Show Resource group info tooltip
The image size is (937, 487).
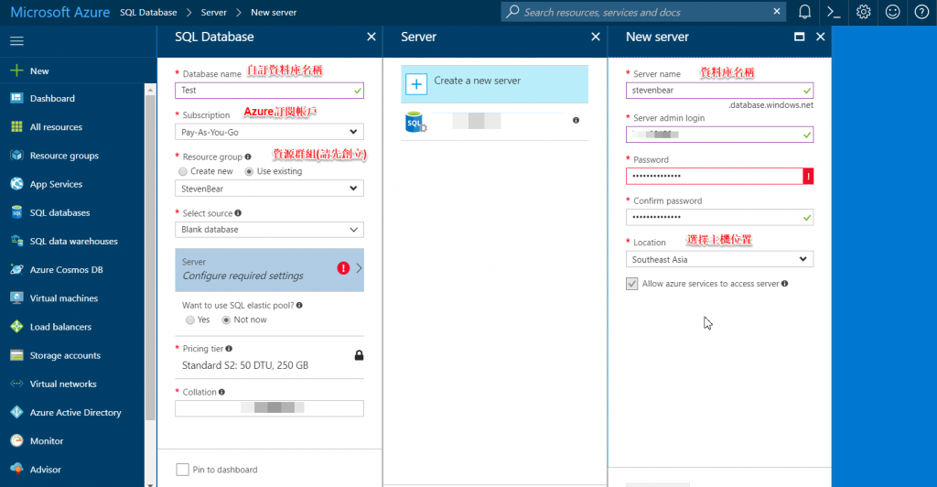tap(248, 157)
